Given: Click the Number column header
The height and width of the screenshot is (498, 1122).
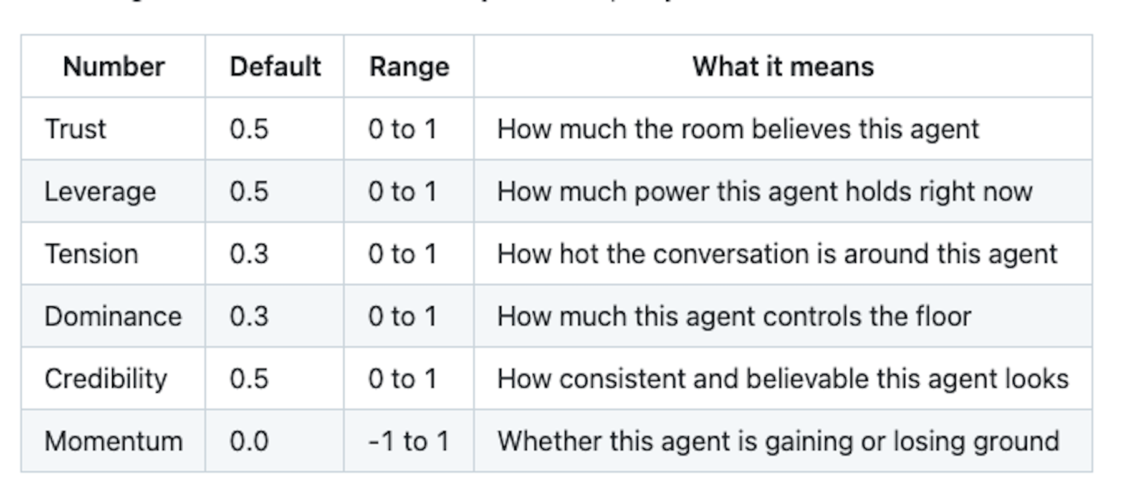Looking at the screenshot, I should coord(113,67).
